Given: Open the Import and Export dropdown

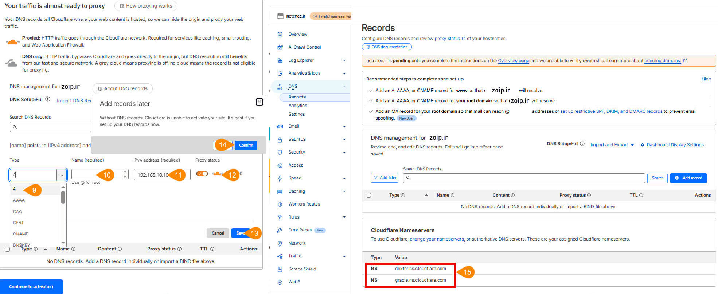Looking at the screenshot, I should [612, 145].
